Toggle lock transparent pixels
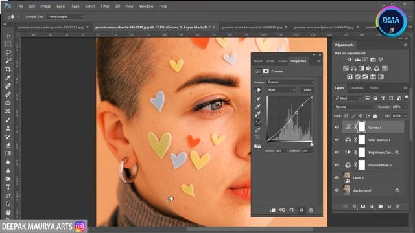The height and width of the screenshot is (233, 415). pyautogui.click(x=346, y=116)
